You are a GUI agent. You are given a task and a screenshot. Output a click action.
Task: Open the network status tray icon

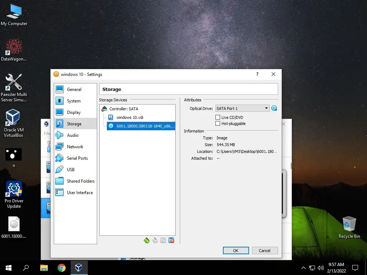tap(312, 268)
